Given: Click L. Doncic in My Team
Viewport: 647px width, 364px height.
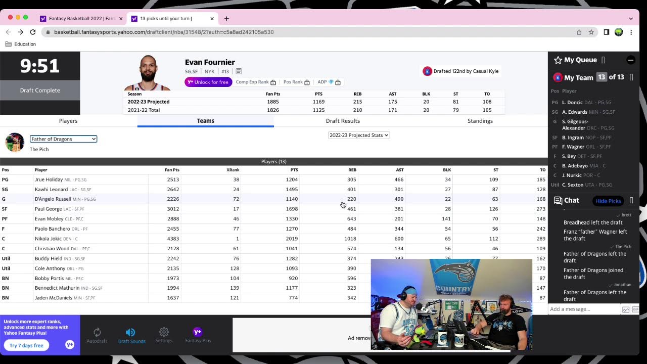Looking at the screenshot, I should pos(572,103).
